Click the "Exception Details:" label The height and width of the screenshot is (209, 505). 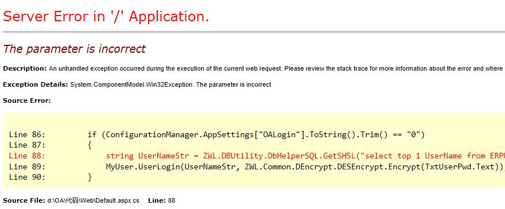[x=36, y=85]
